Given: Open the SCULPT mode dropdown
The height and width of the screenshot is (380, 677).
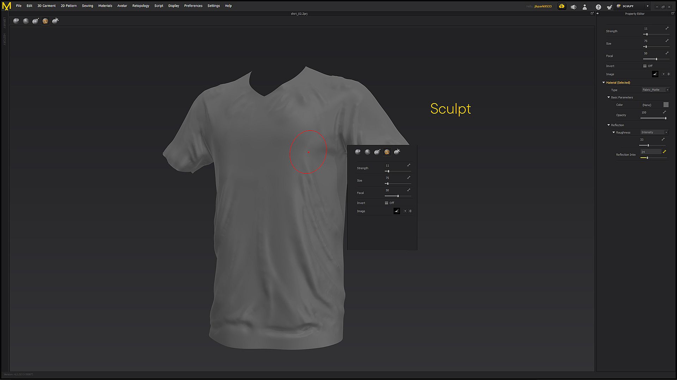Looking at the screenshot, I should tap(647, 6).
